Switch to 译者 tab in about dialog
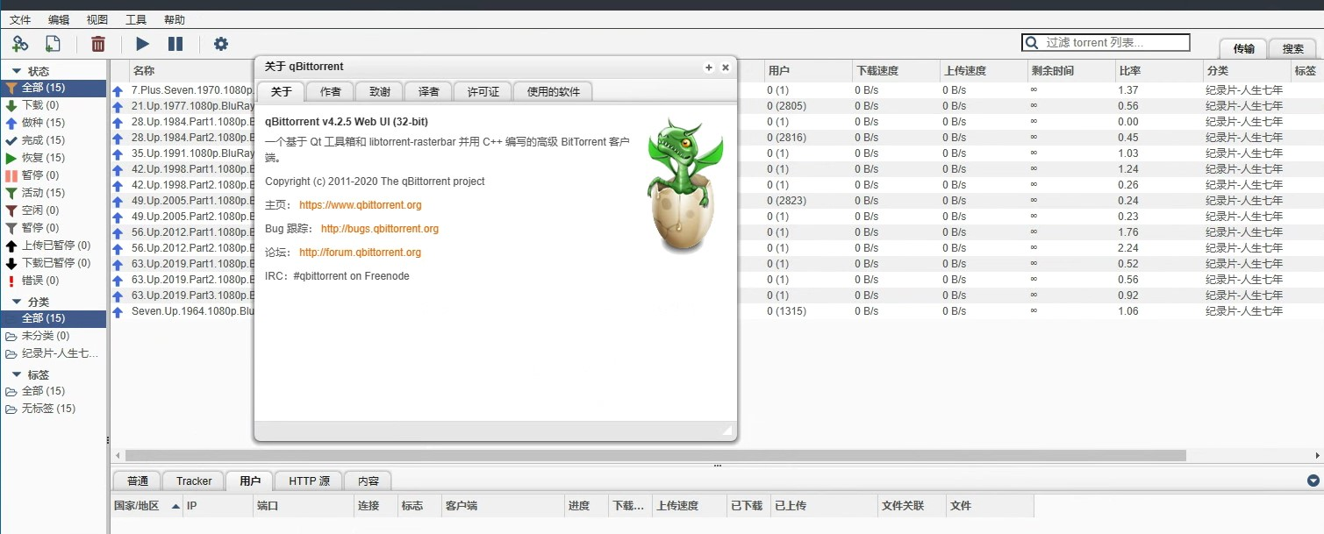The image size is (1324, 534). pos(429,91)
